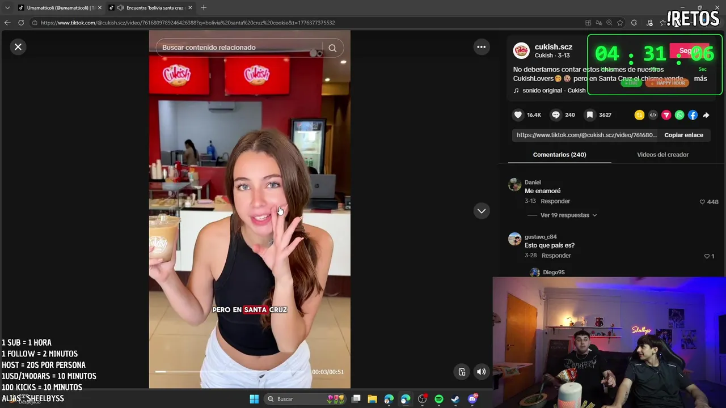Toggle floating player icon beside volume
This screenshot has height=408, width=726.
pyautogui.click(x=462, y=372)
